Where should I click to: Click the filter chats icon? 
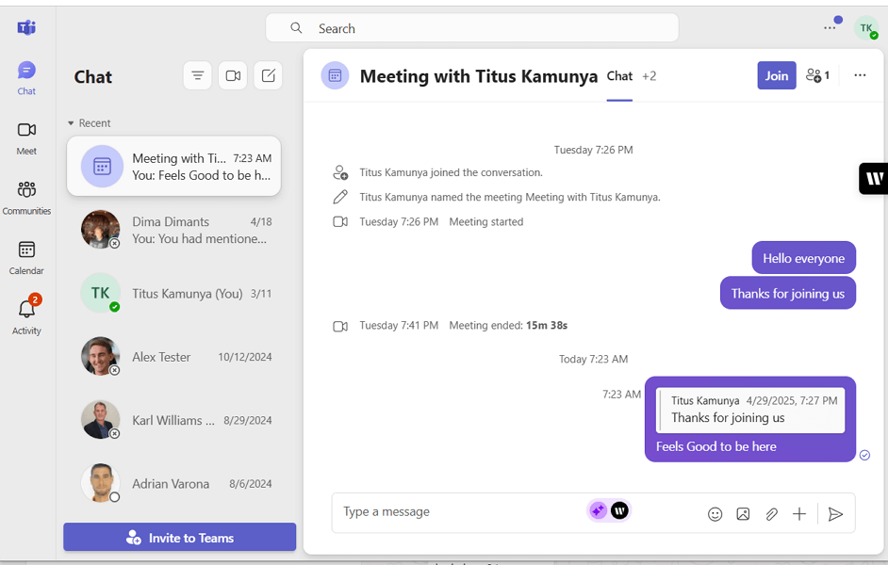pos(198,75)
